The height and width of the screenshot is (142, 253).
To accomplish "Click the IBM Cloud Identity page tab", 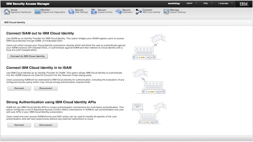I will [15, 22].
